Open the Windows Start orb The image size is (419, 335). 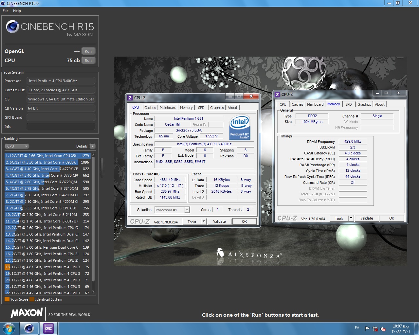point(9,328)
